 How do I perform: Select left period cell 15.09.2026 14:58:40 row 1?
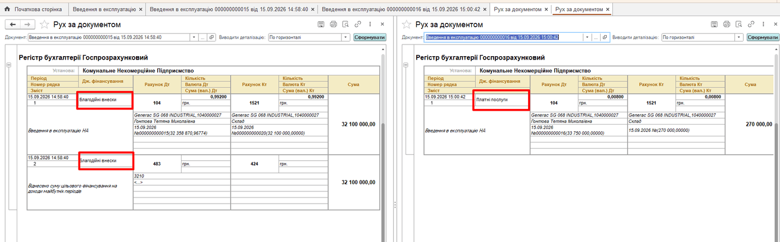tap(52, 97)
